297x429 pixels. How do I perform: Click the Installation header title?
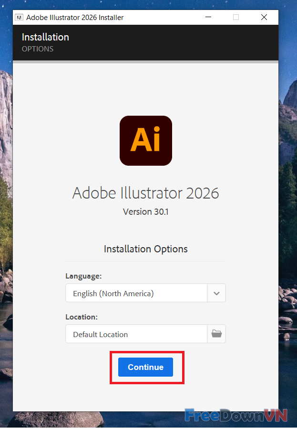click(x=45, y=37)
